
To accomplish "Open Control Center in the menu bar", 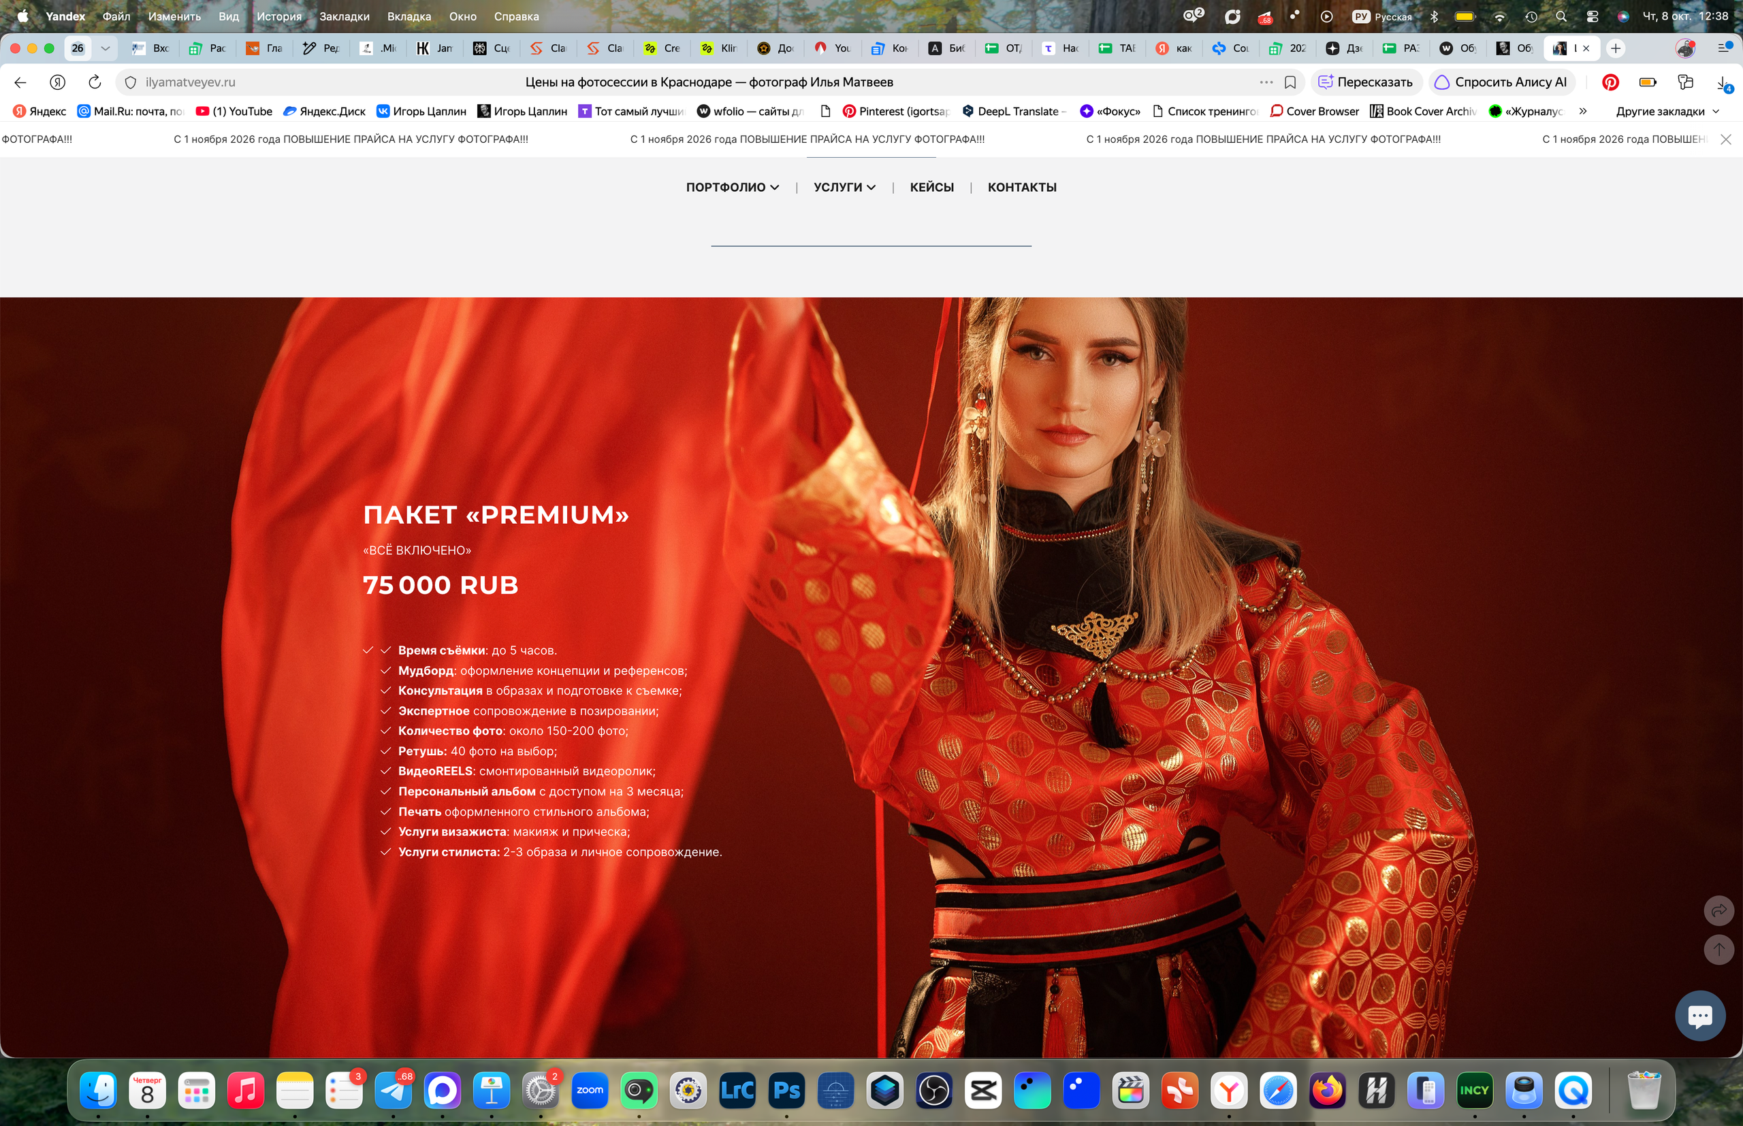I will (1592, 16).
